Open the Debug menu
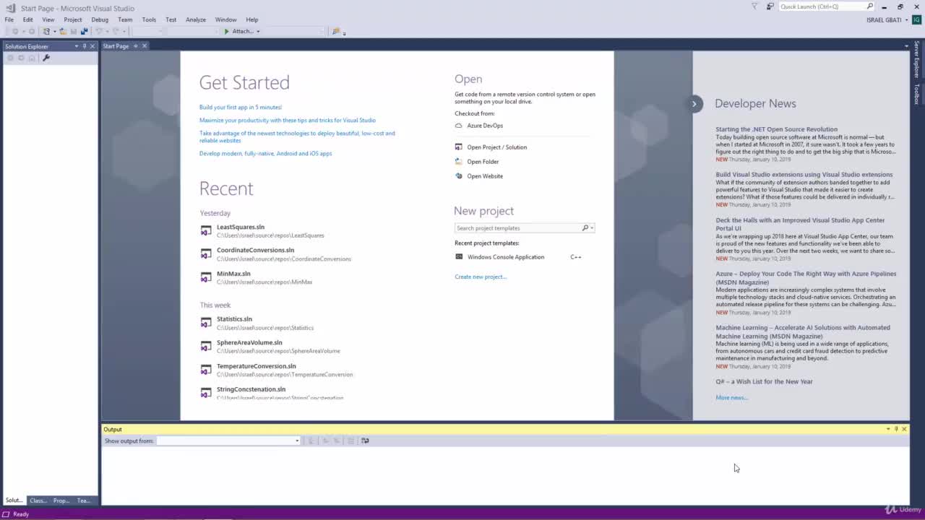This screenshot has width=925, height=520. click(x=100, y=19)
